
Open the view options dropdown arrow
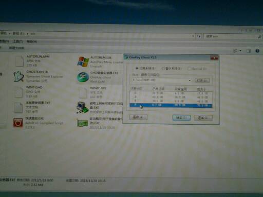240,51
